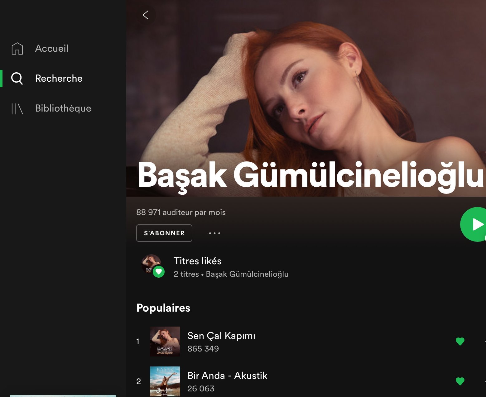
Task: Open Accueil in the sidebar
Action: tap(52, 49)
